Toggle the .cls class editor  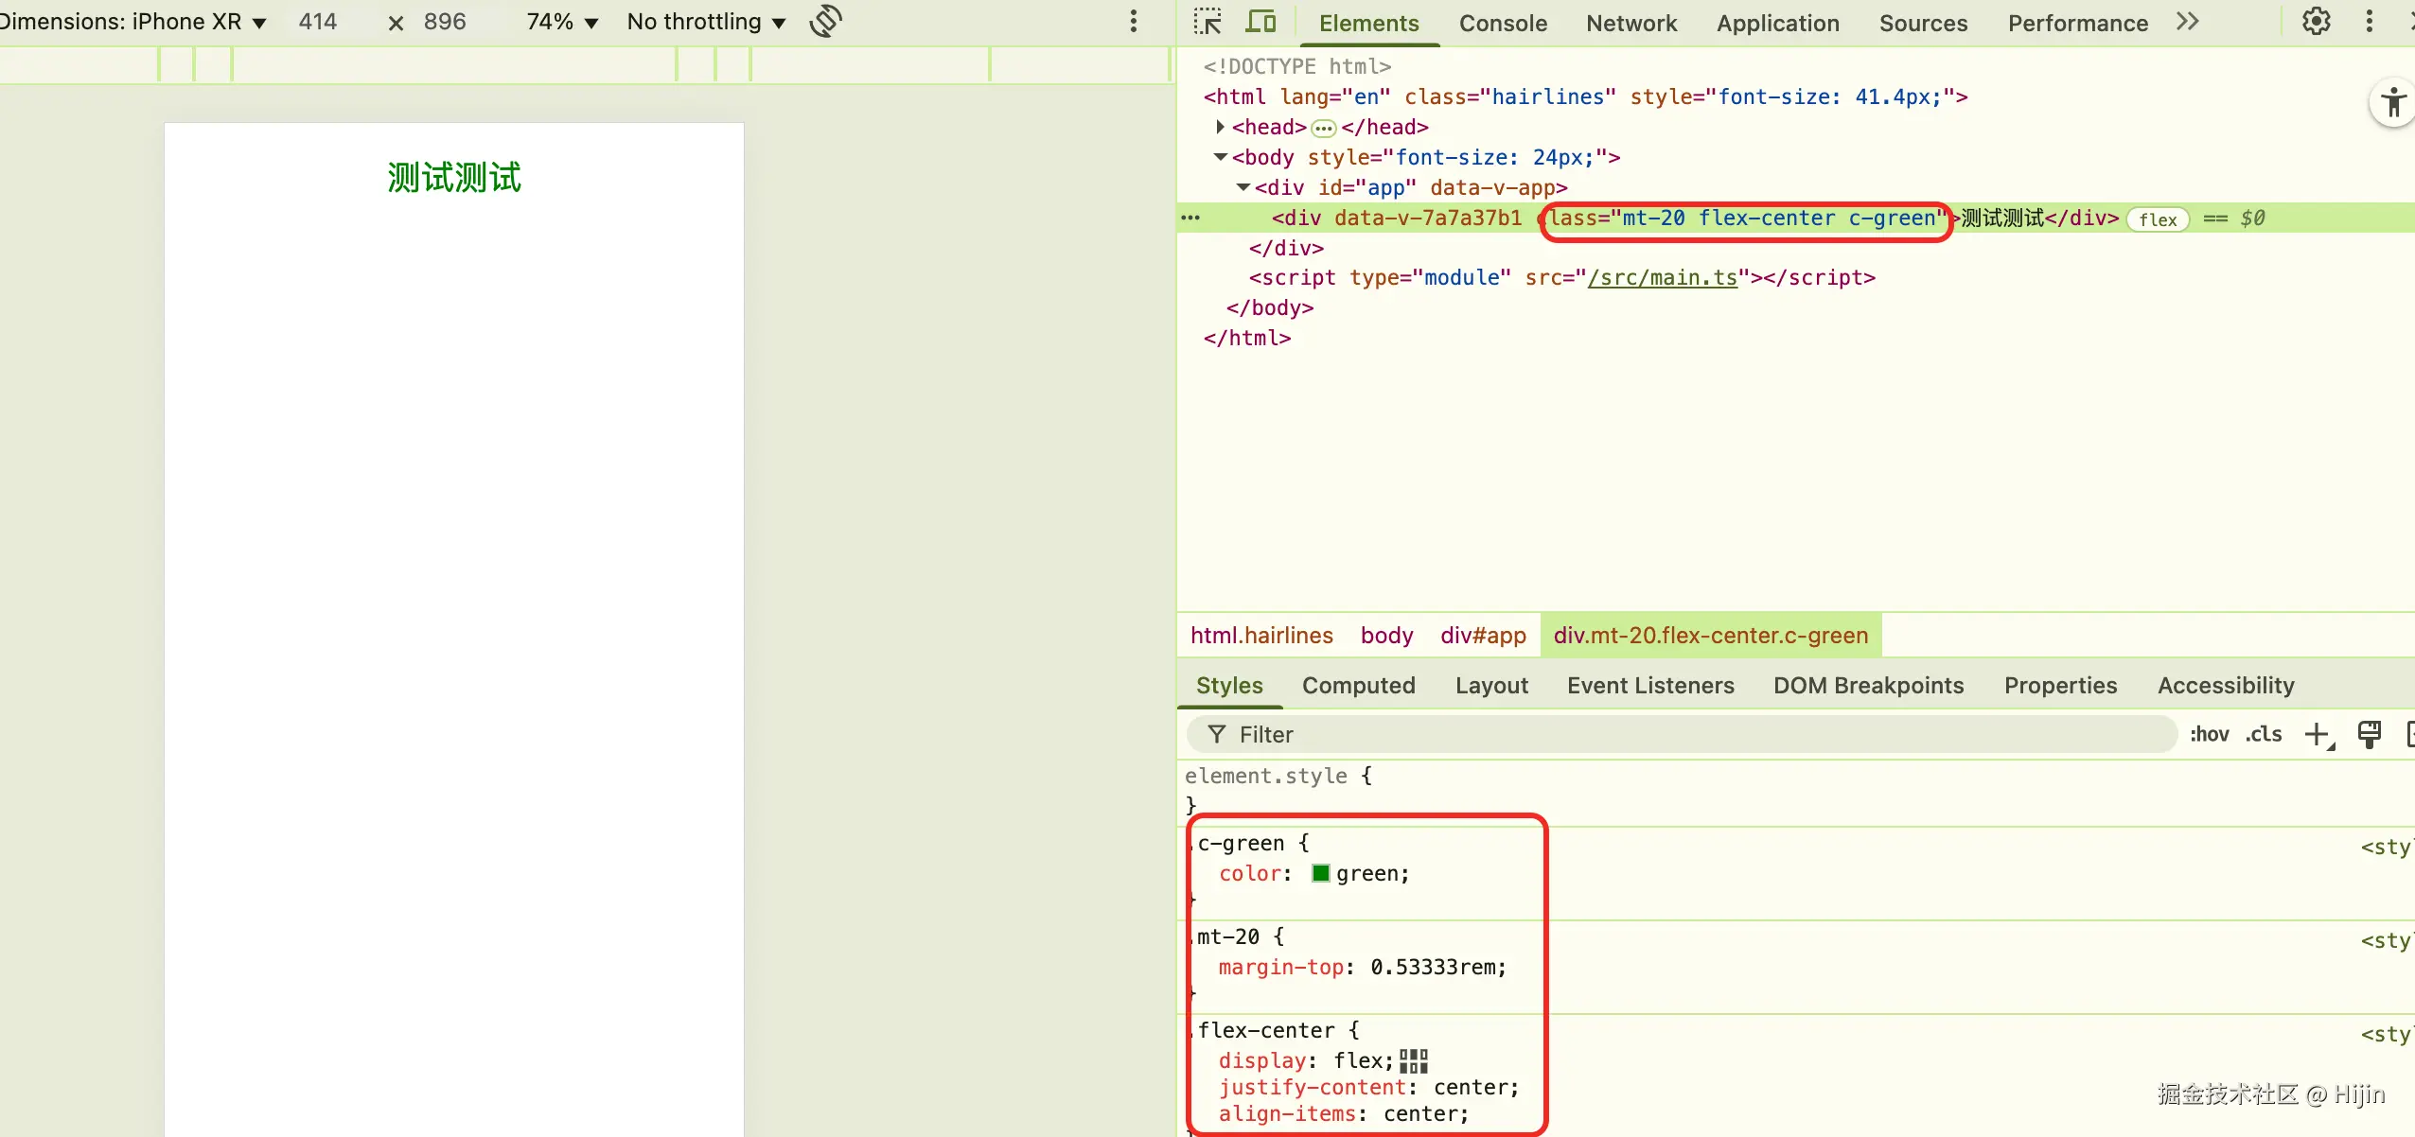2264,734
